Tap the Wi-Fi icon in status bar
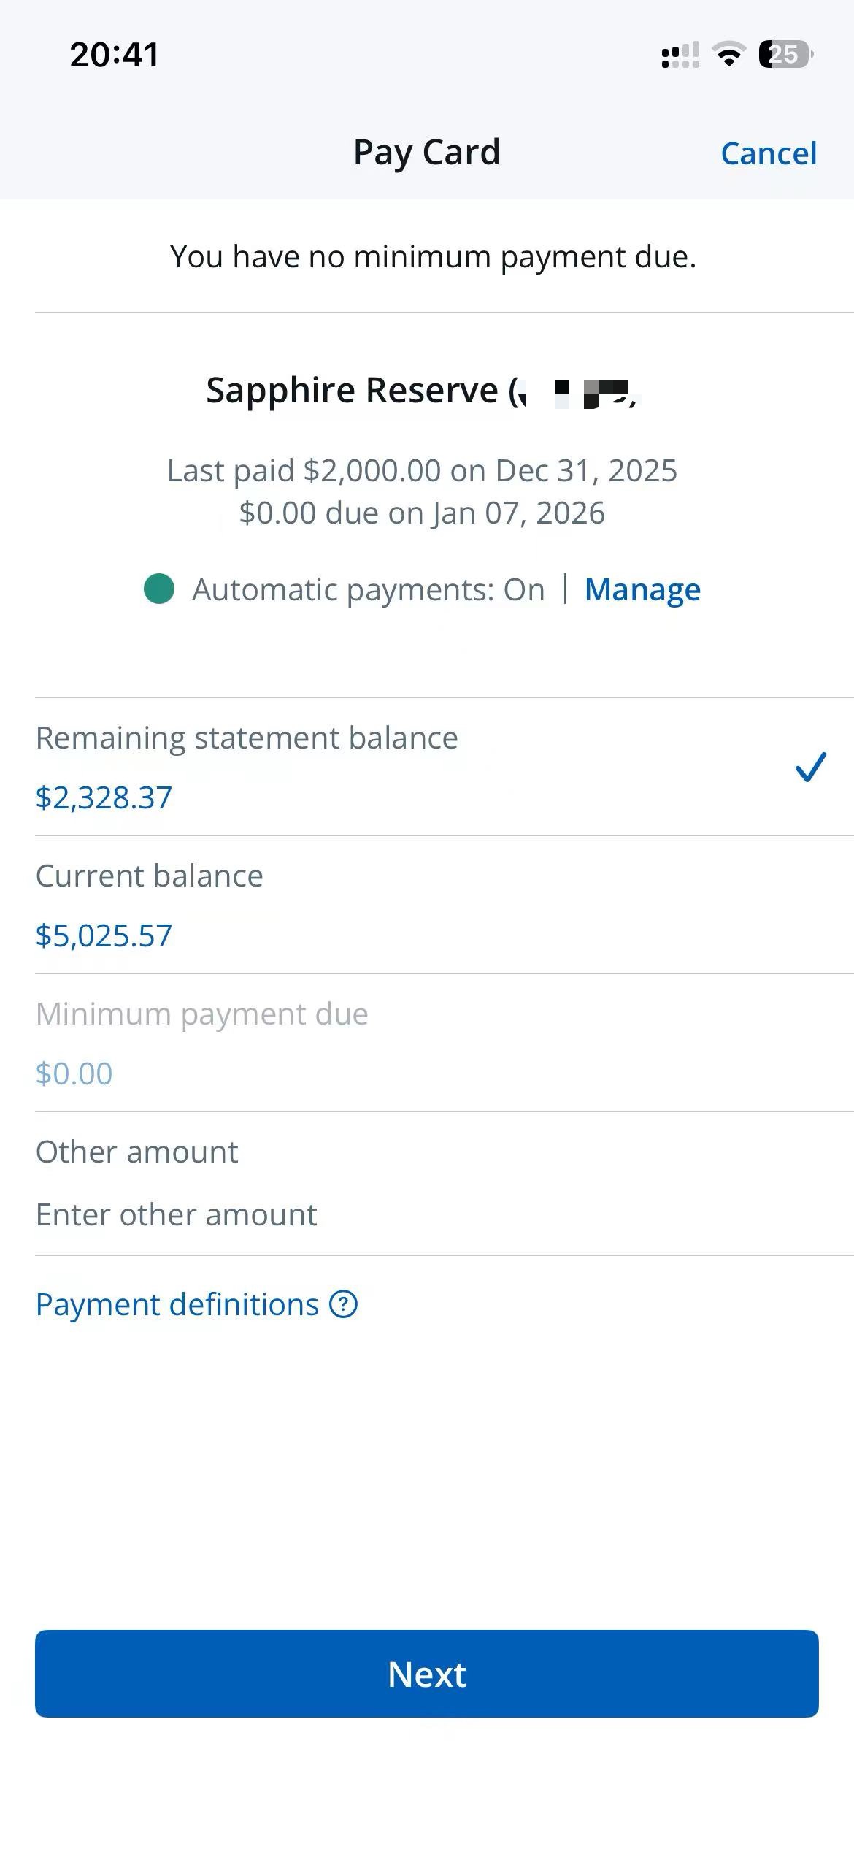 [x=728, y=55]
